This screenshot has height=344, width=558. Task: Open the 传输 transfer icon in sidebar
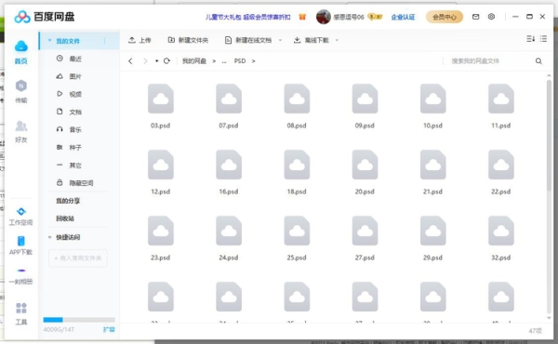coord(21,86)
